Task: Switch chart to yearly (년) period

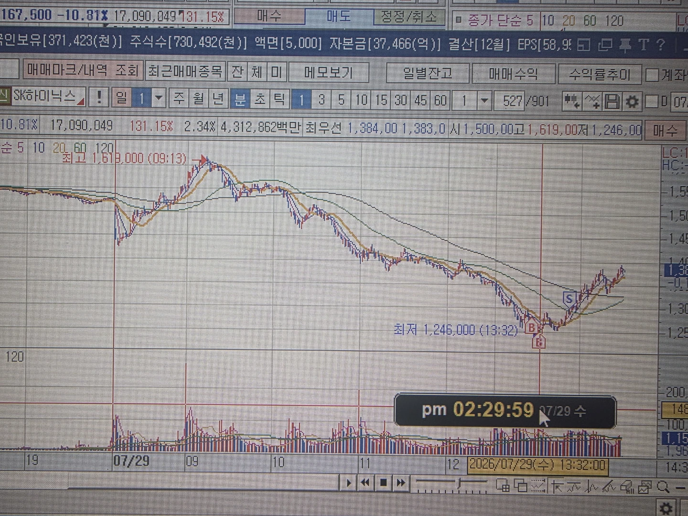Action: click(x=218, y=99)
